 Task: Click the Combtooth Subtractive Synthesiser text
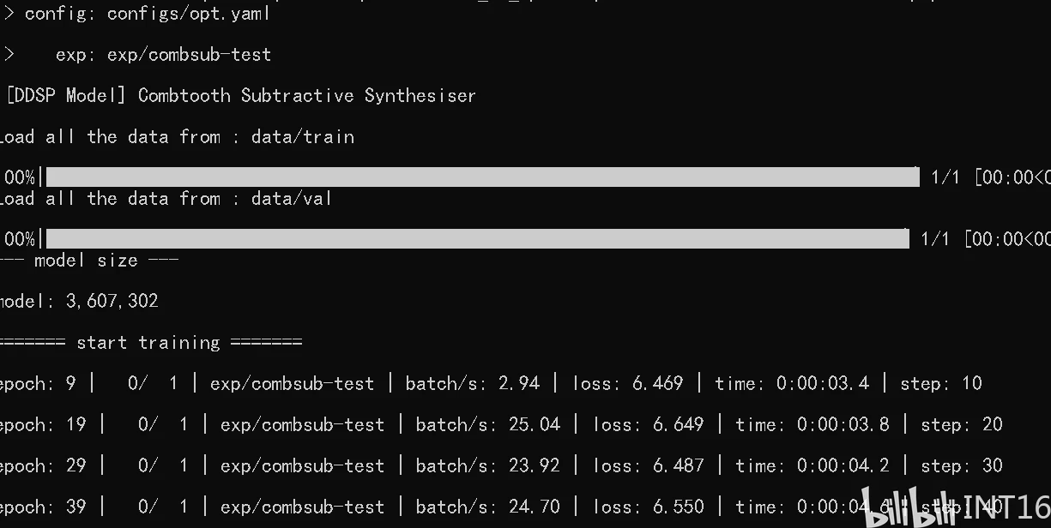click(306, 95)
